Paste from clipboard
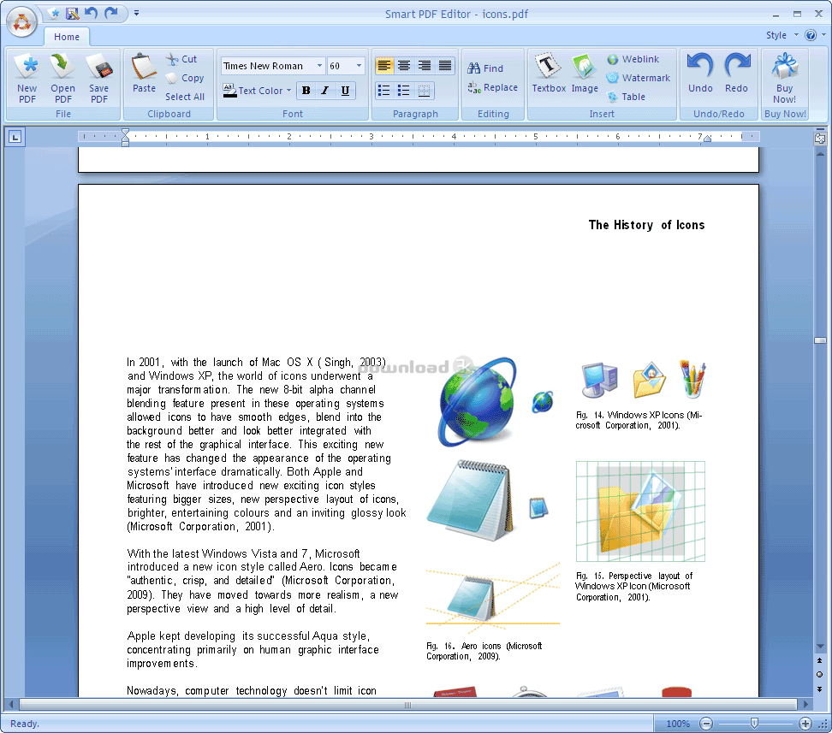832x733 pixels. [x=144, y=74]
